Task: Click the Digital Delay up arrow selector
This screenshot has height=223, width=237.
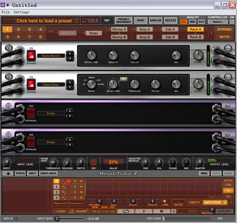Action: coord(70,82)
